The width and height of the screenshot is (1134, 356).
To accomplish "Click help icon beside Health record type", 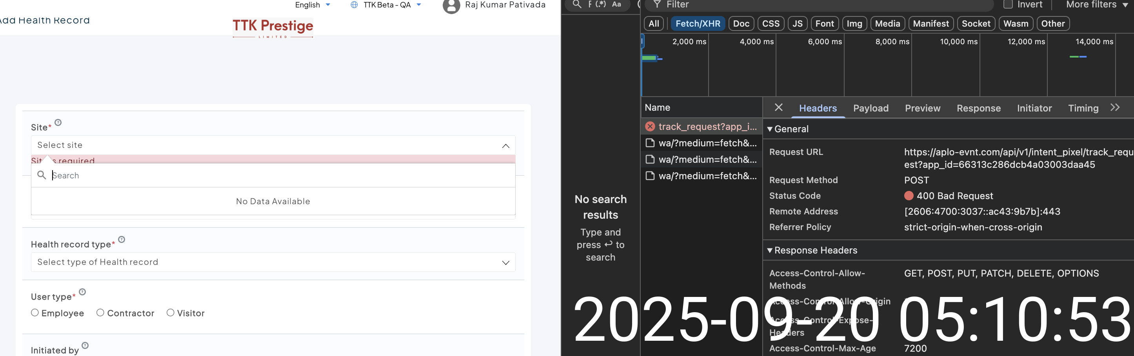I will [x=122, y=240].
